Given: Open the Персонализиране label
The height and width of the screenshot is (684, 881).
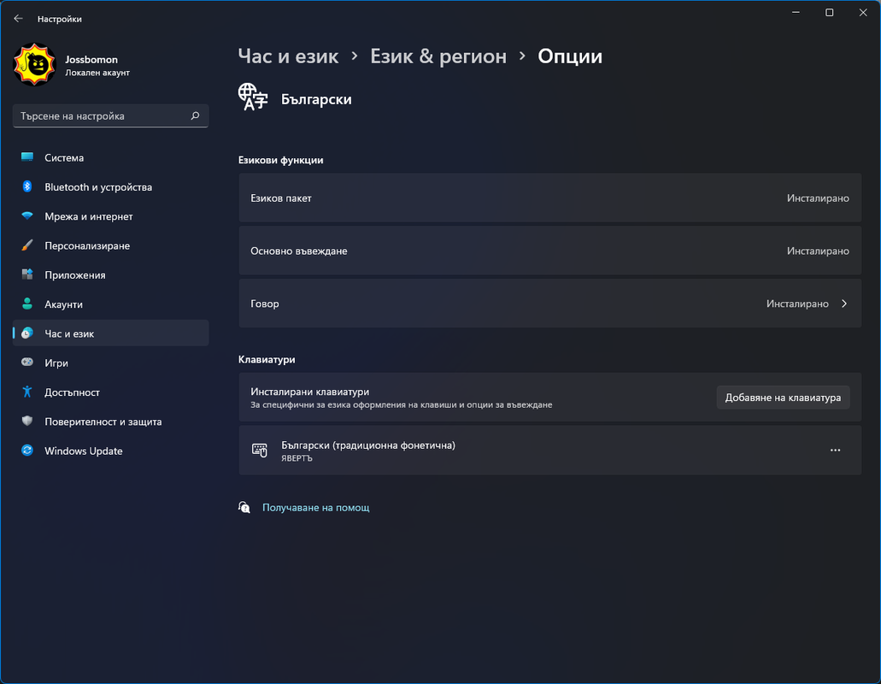Looking at the screenshot, I should click(x=87, y=245).
